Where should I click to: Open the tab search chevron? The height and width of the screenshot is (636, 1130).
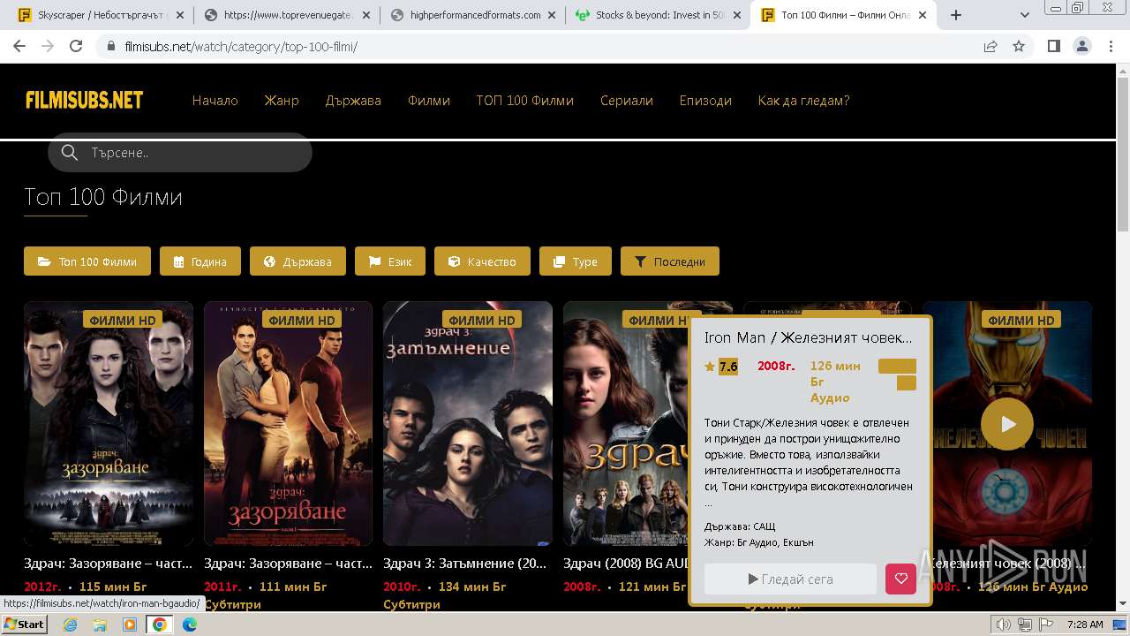1025,15
